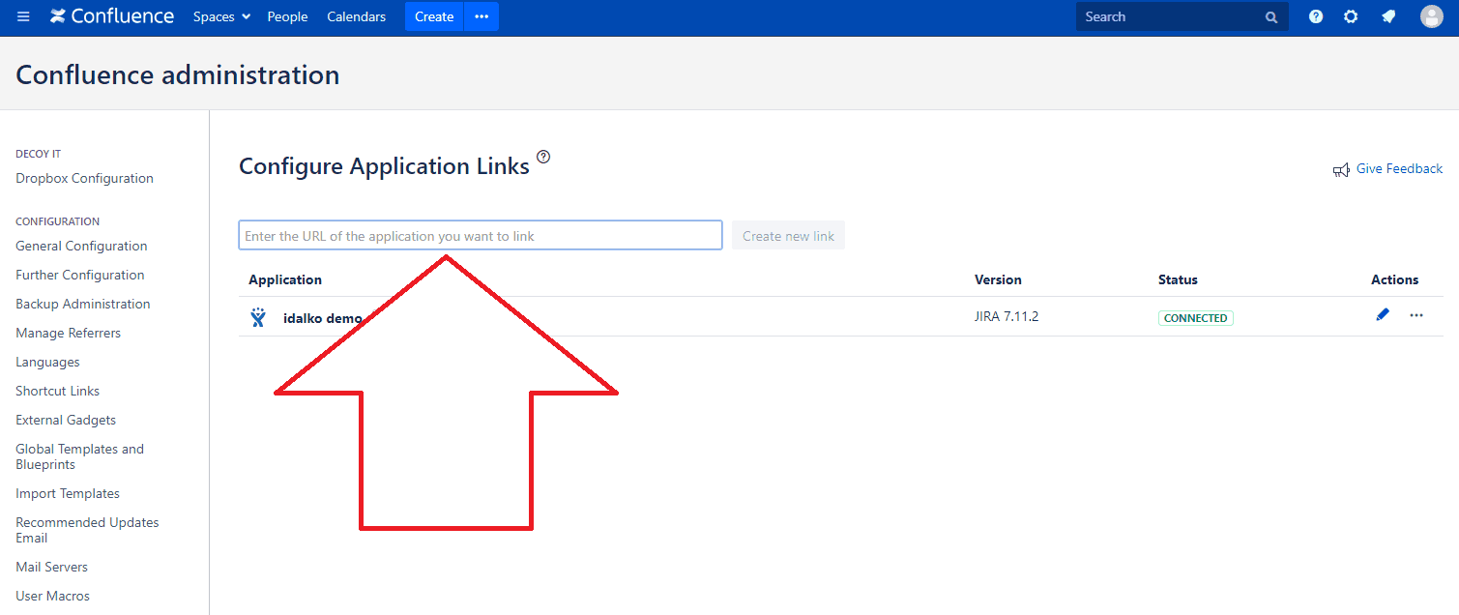Viewport: 1459px width, 615px height.
Task: Click the application URL input field
Action: pos(480,235)
